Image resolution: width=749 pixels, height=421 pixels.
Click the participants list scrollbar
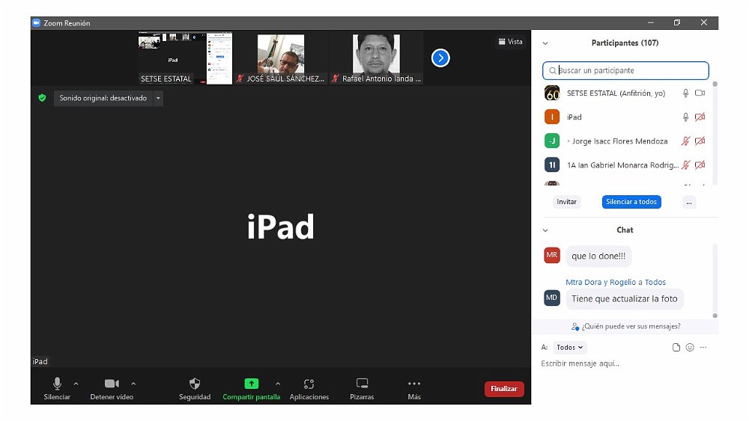[x=715, y=127]
